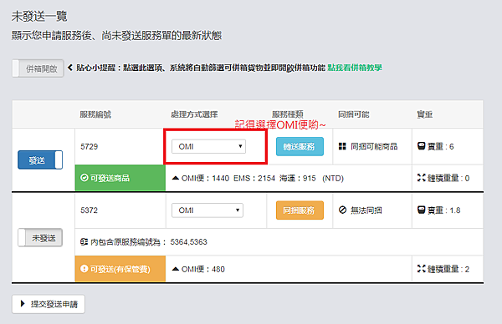The width and height of the screenshot is (502, 324).
Task: Click the weight icon beside 實重 : 6
Action: [421, 146]
